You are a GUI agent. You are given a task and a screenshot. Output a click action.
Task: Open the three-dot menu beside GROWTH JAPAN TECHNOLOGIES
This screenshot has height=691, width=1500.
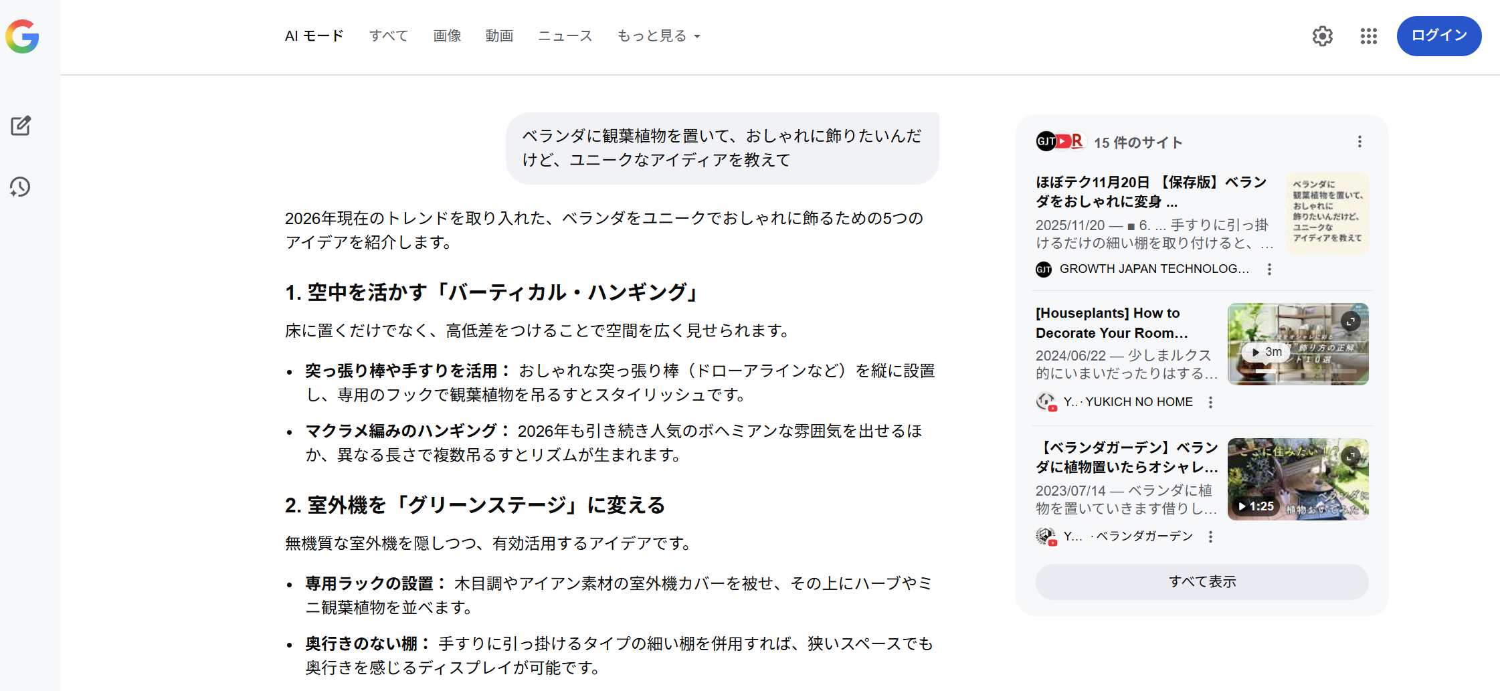coord(1269,269)
